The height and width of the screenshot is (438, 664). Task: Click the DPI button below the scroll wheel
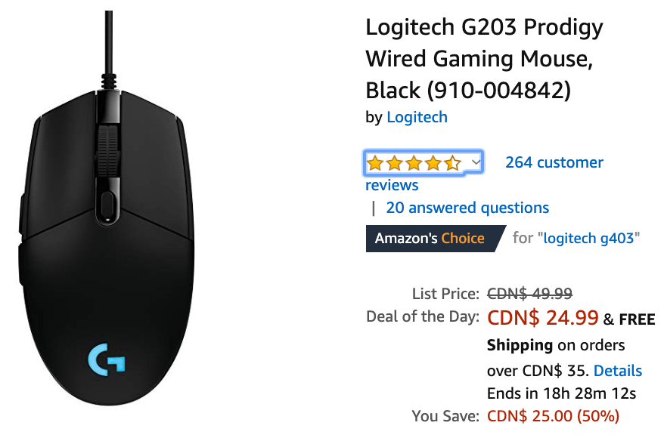pyautogui.click(x=107, y=205)
